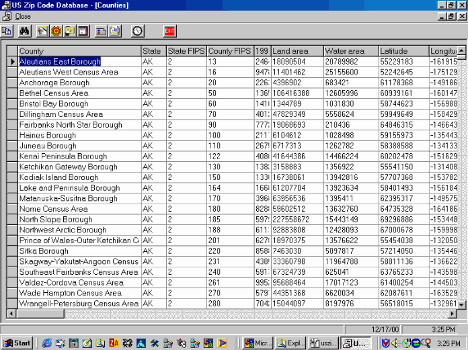Select the Sitka Borough county cell

click(x=79, y=251)
